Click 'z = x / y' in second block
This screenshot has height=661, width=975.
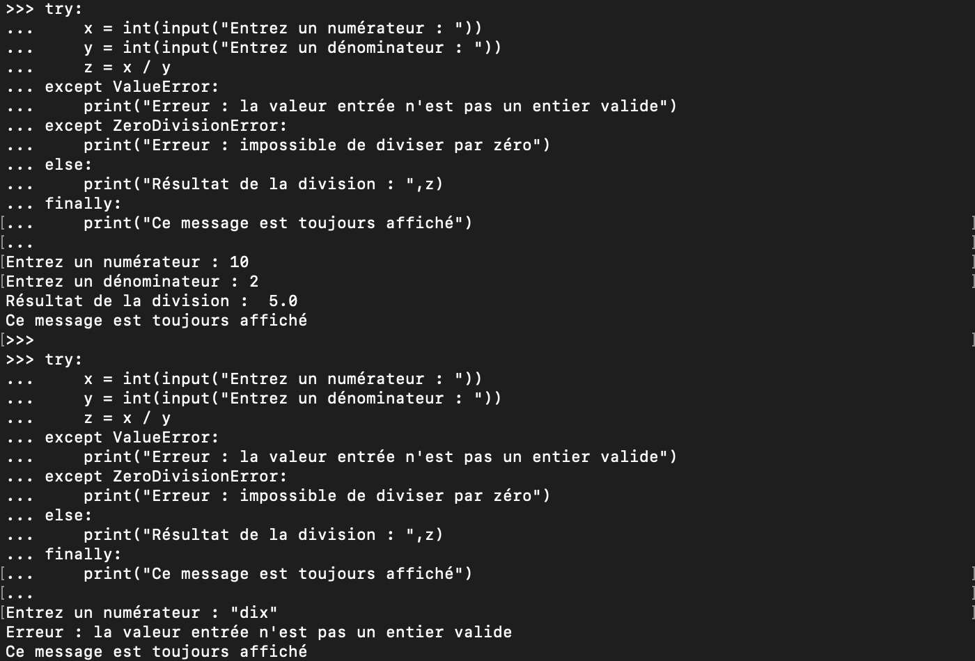click(x=127, y=418)
